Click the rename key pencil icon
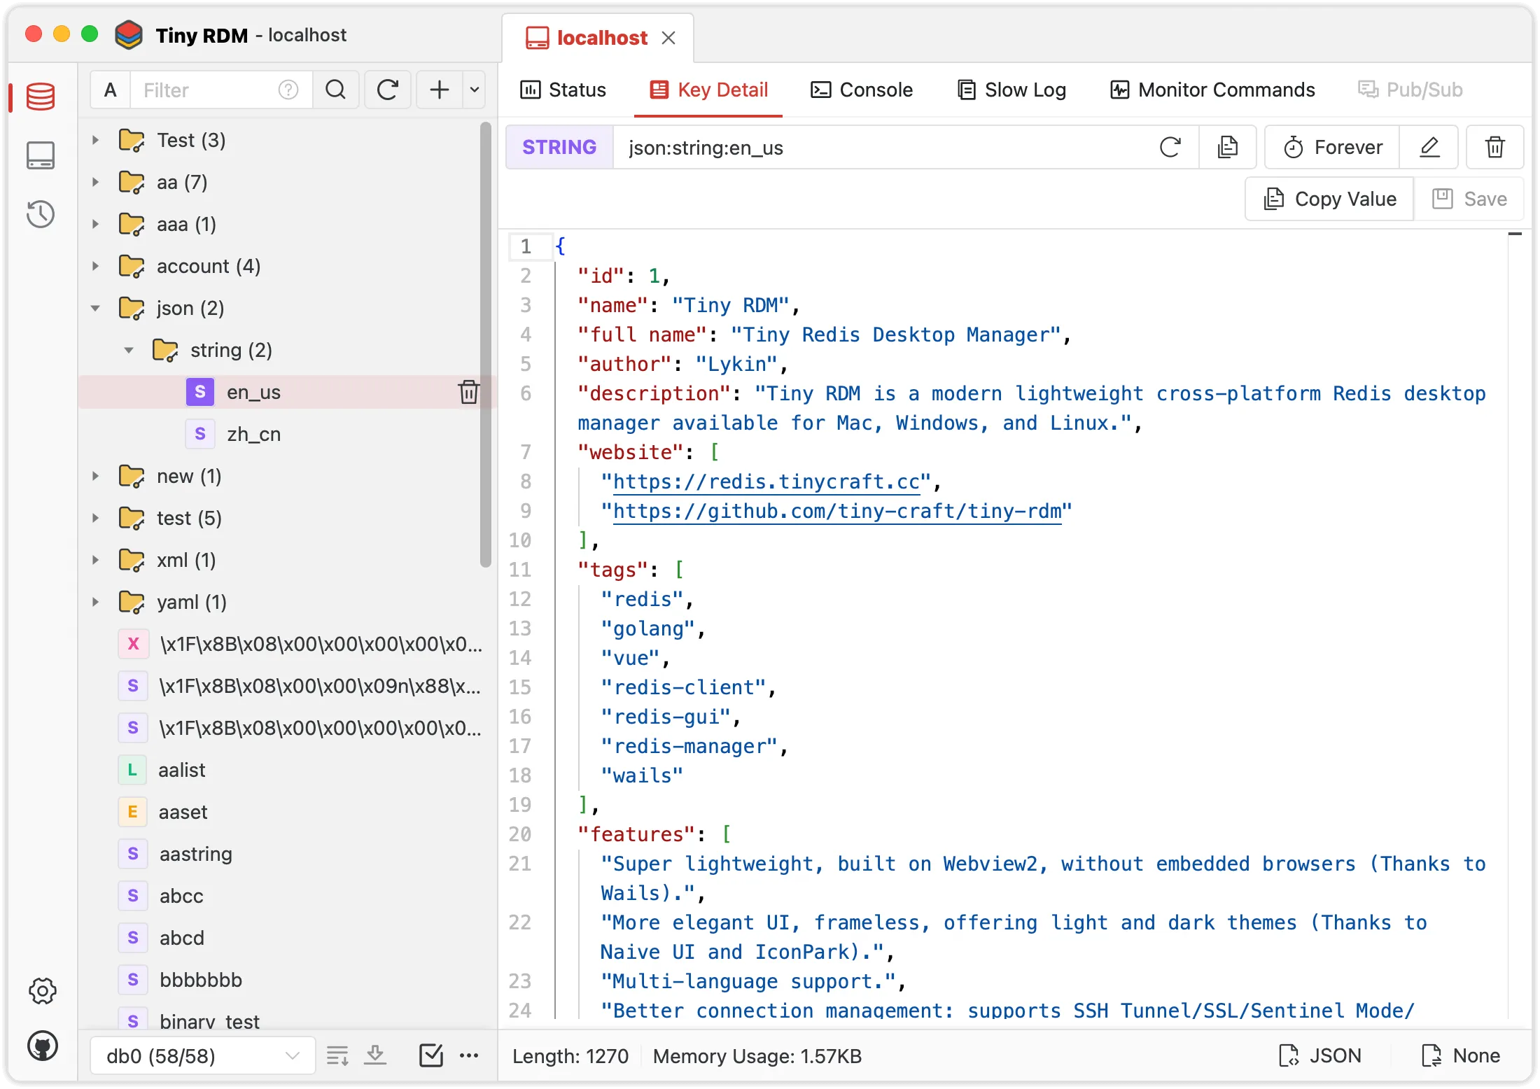The width and height of the screenshot is (1540, 1089). (x=1429, y=147)
